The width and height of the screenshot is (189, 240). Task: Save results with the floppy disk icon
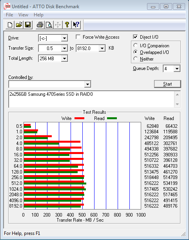point(28,25)
